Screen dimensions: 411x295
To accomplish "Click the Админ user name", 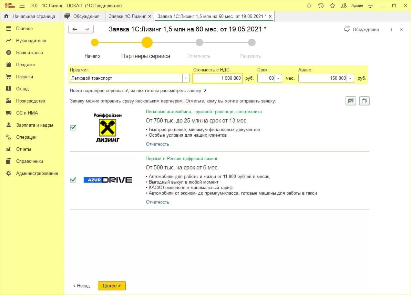I will point(357,6).
